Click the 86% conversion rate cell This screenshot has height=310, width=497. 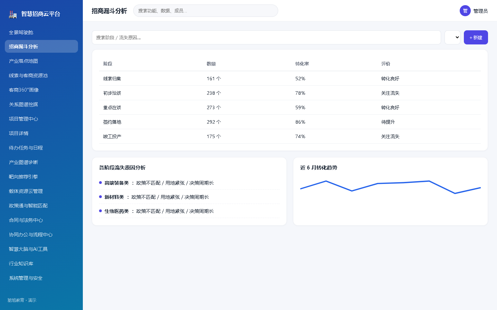pos(300,122)
